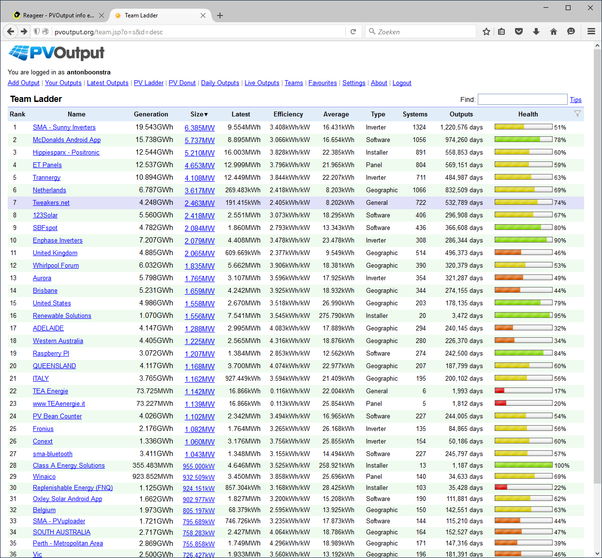The image size is (602, 558).
Task: Click the chat smiley icon in toolbar
Action: [571, 31]
